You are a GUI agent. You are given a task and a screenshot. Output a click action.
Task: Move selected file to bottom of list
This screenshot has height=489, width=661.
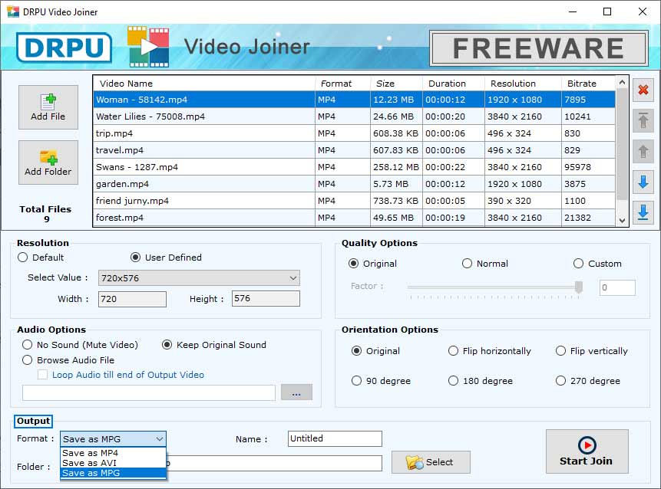(x=643, y=213)
